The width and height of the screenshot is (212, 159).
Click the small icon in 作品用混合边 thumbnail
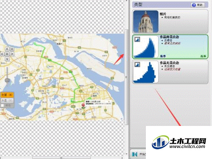click(137, 39)
